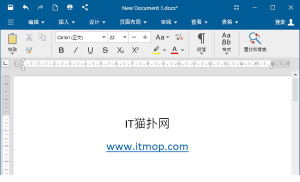Click the tab stop selector L box
The height and width of the screenshot is (182, 300).
click(5, 63)
